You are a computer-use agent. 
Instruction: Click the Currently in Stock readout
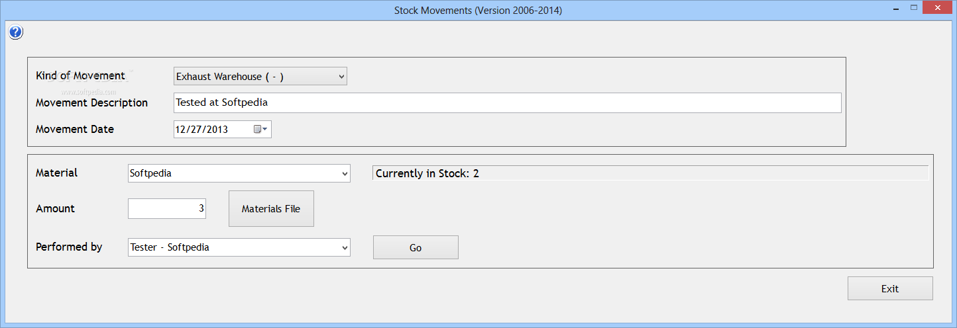coord(650,173)
